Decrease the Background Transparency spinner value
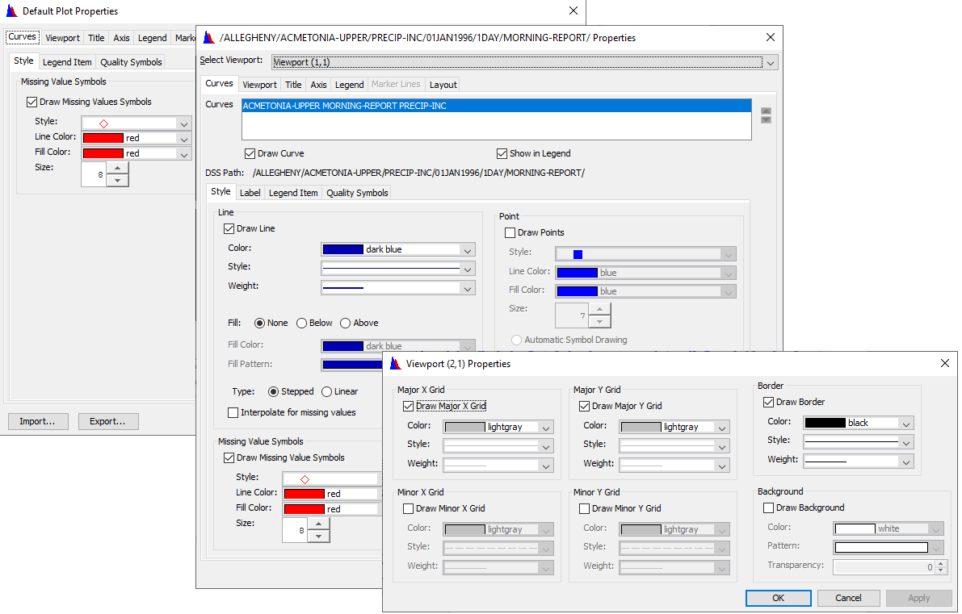962x614 pixels. (940, 571)
